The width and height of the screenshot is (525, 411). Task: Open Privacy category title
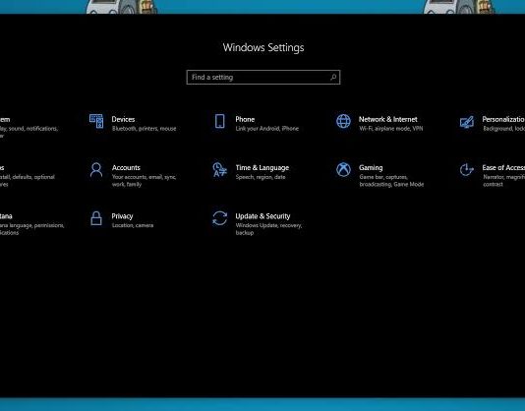[122, 216]
